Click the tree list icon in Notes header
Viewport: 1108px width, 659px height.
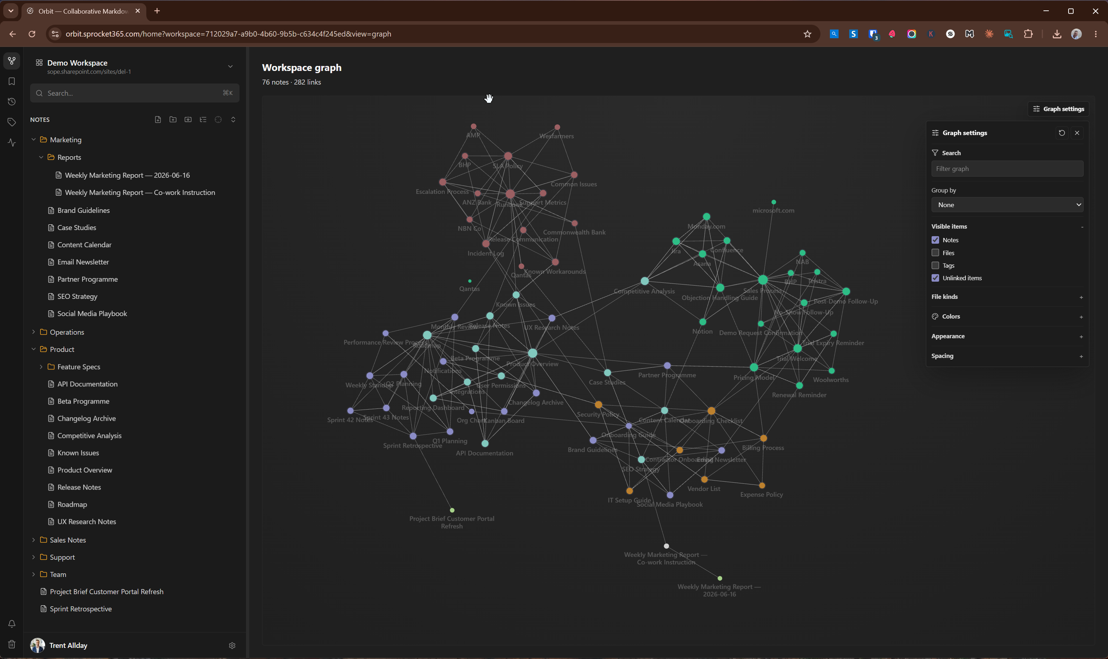203,119
